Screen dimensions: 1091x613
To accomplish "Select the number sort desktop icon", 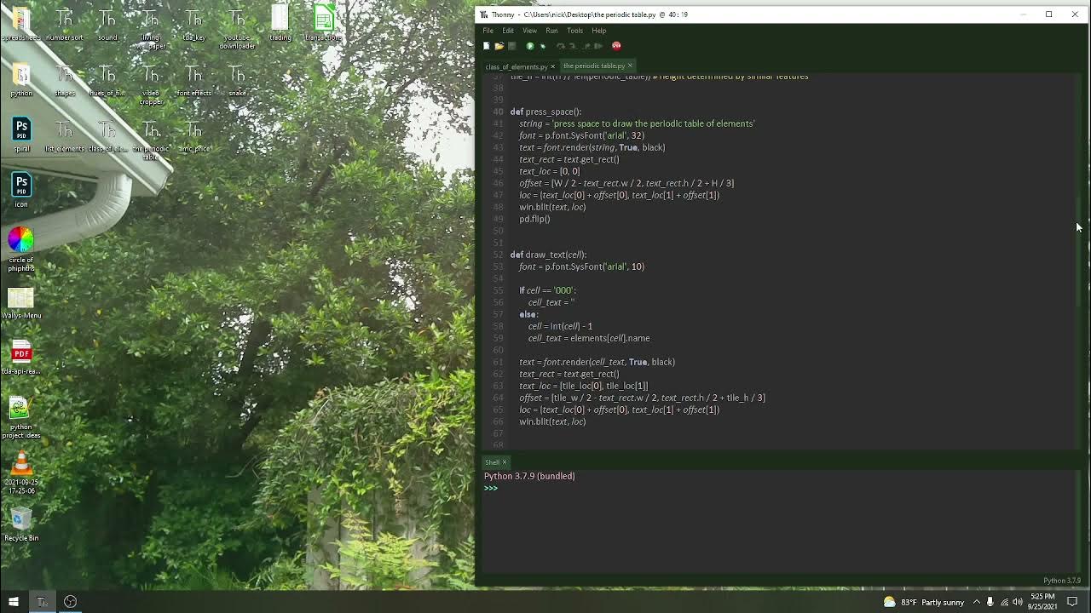I will [65, 24].
